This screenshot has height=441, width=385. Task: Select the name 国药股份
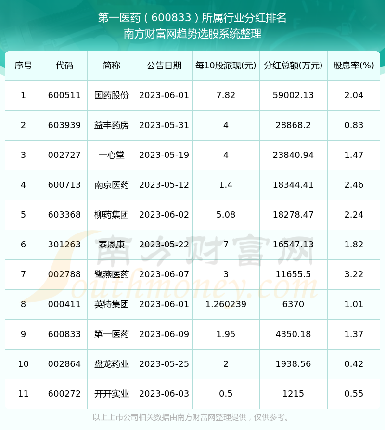pos(111,95)
